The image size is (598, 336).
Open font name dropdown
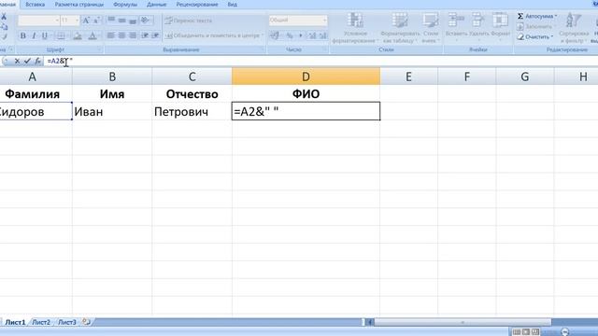point(39,21)
